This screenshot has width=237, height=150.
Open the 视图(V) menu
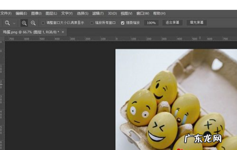coord(126,13)
